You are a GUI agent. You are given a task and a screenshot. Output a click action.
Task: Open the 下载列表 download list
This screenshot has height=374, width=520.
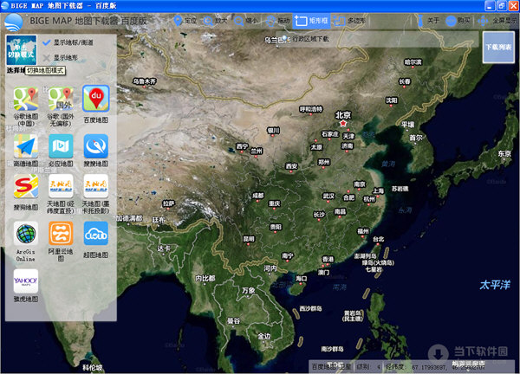point(498,47)
